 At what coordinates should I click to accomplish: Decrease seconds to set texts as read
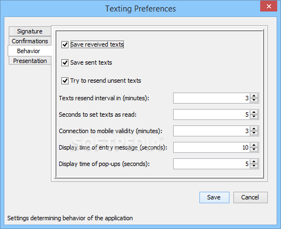[x=254, y=117]
